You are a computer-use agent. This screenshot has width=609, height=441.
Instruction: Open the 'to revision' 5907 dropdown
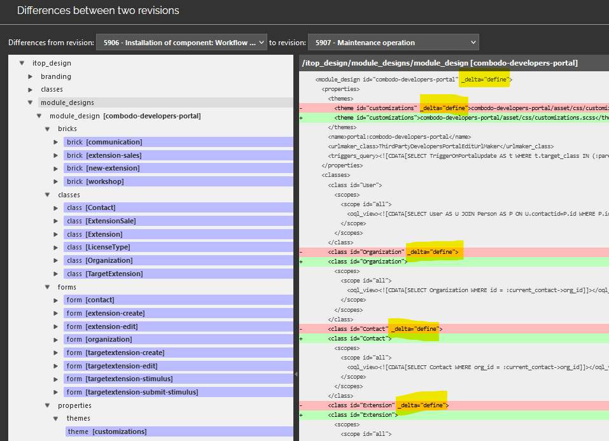click(x=393, y=43)
